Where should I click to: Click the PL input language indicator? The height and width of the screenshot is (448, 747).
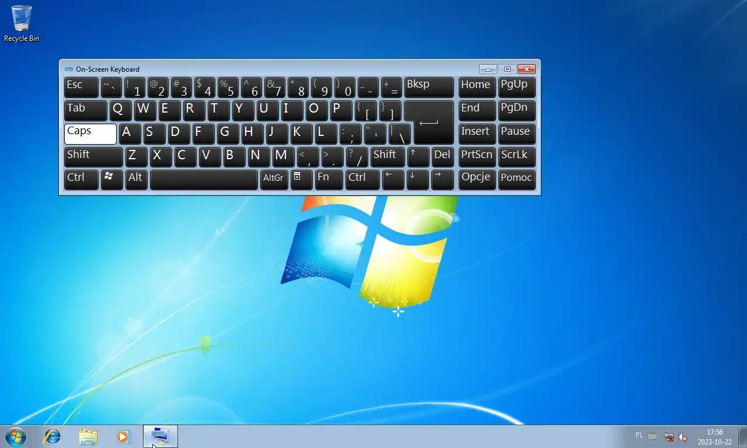click(x=639, y=435)
